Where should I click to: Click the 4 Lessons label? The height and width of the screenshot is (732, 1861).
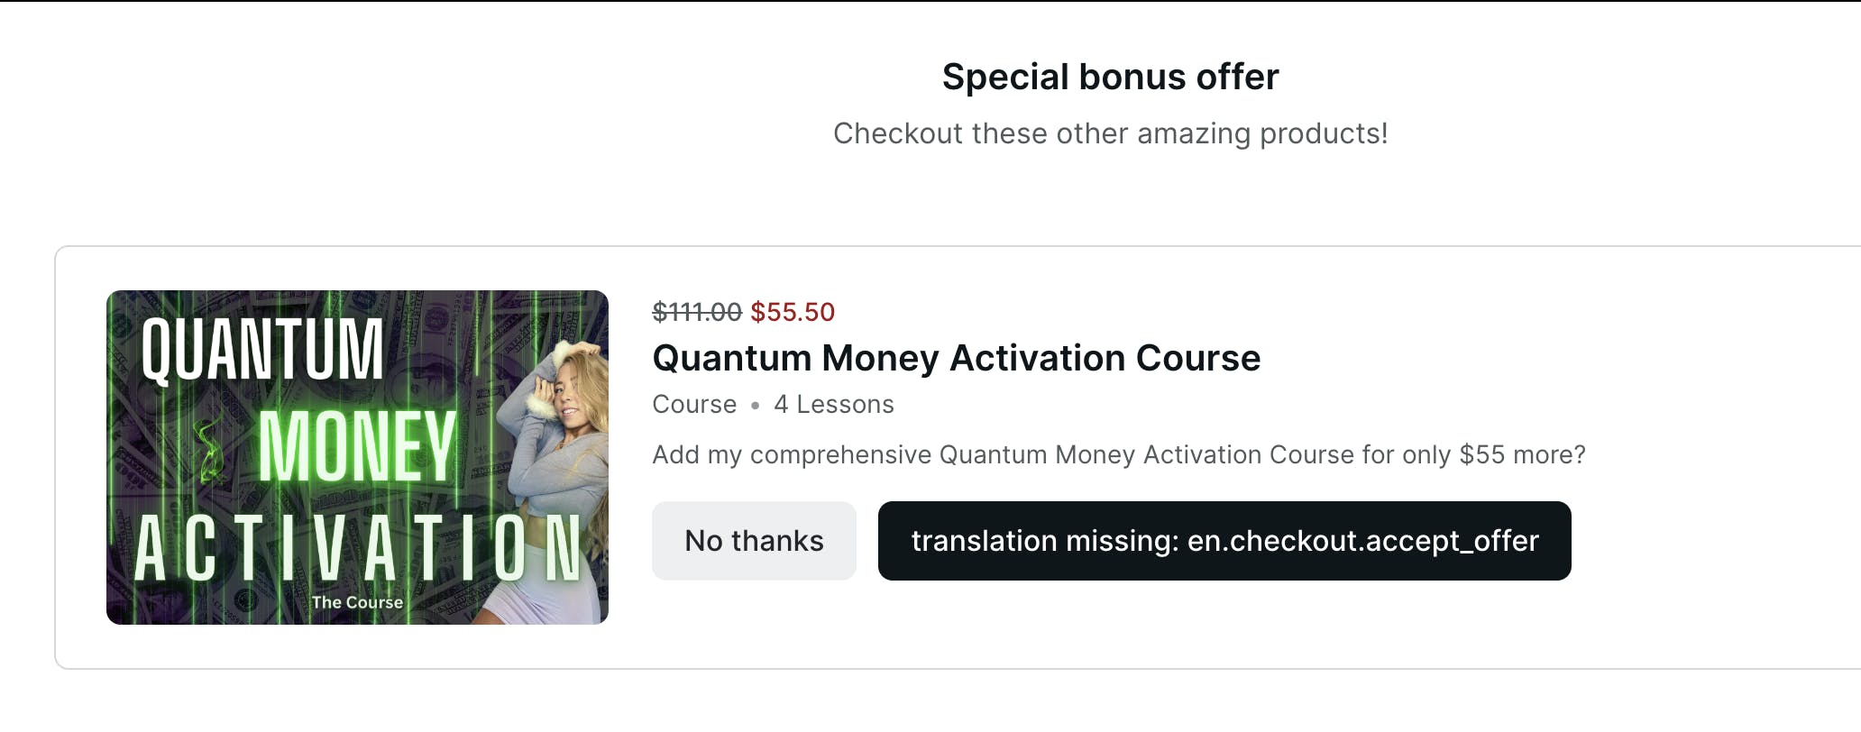pyautogui.click(x=833, y=405)
